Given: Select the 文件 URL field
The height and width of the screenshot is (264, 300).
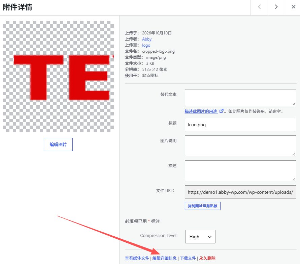Looking at the screenshot, I should pos(240,192).
